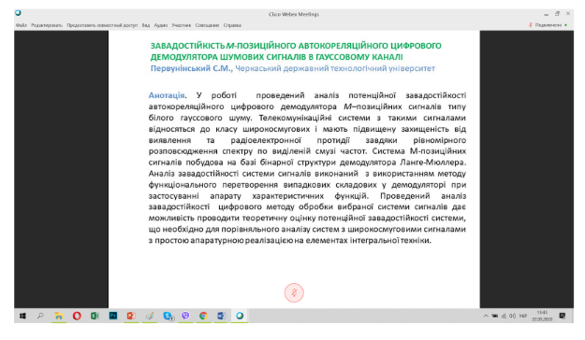Open the Совещание menu
The image size is (585, 340).
click(207, 25)
